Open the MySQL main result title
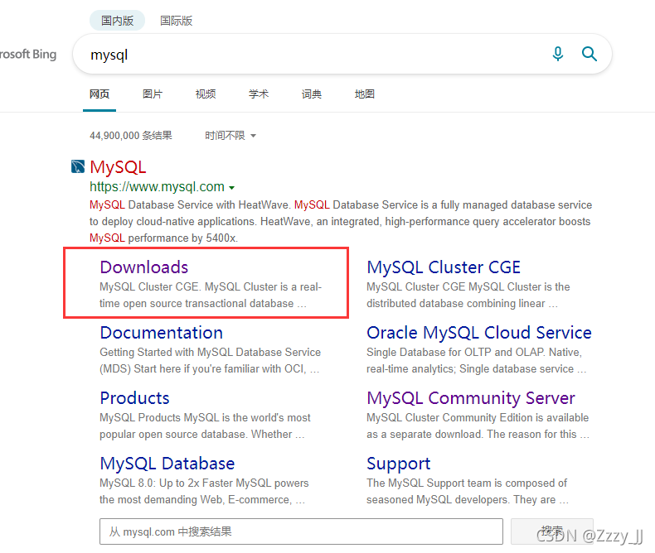The image size is (655, 553). tap(119, 167)
